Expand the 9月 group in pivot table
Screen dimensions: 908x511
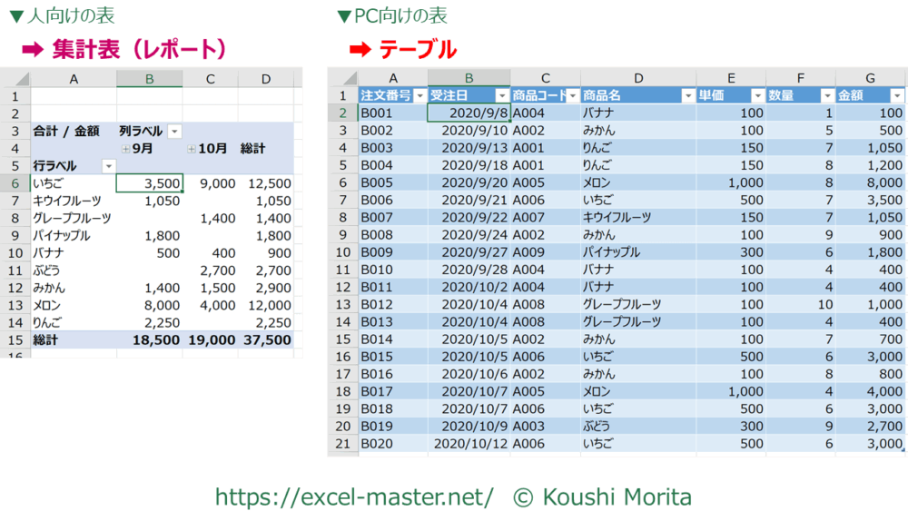point(124,149)
